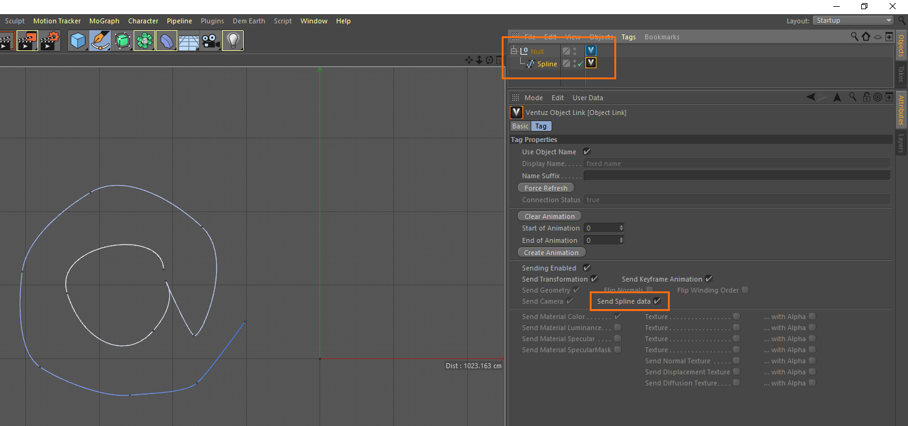Click the Light bulb icon

[x=233, y=41]
